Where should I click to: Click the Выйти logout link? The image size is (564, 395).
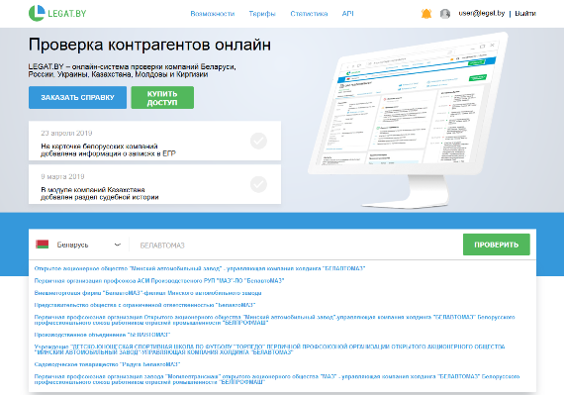(x=525, y=13)
